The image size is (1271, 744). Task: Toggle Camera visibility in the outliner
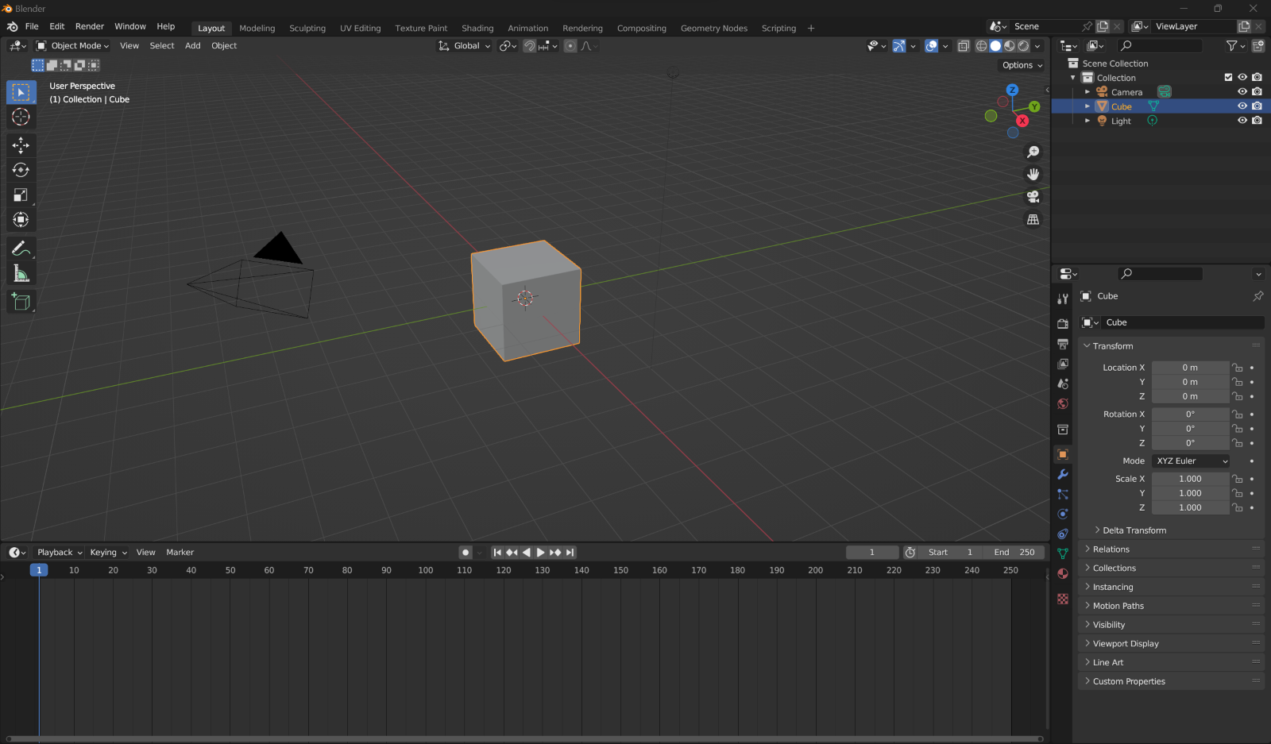point(1242,91)
